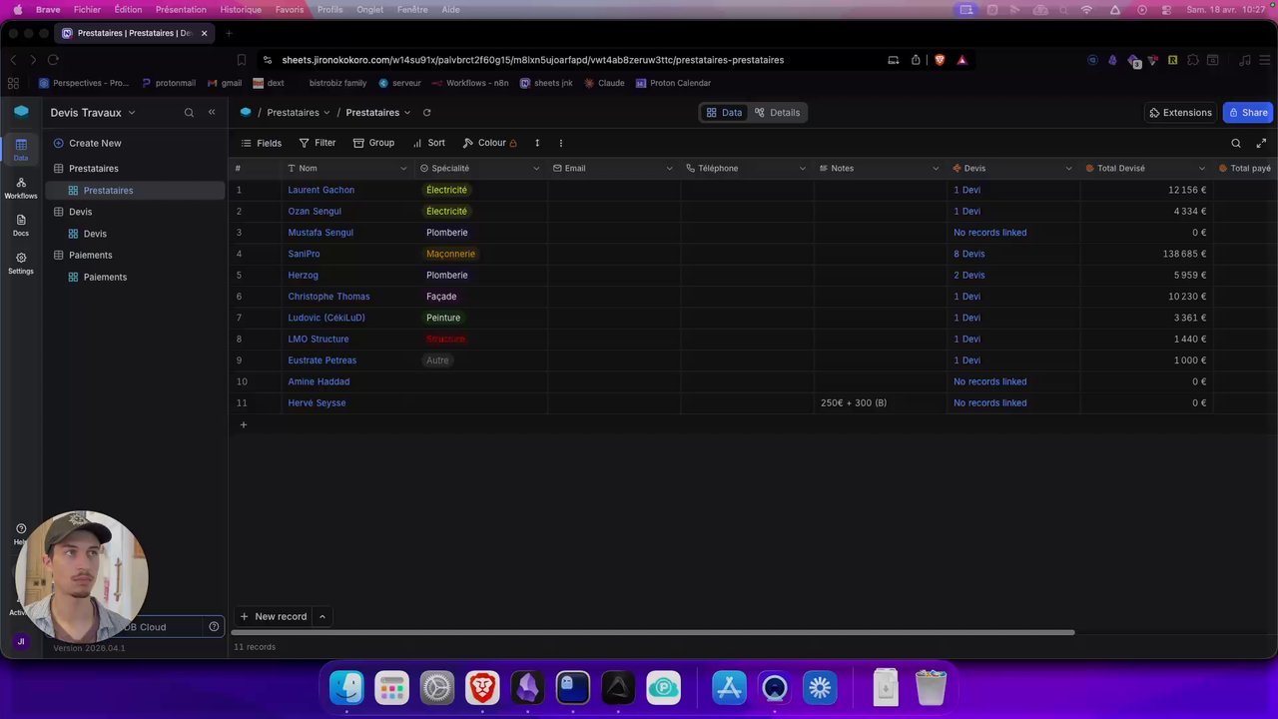The image size is (1278, 719).
Task: Click the Extensions button
Action: point(1180,113)
